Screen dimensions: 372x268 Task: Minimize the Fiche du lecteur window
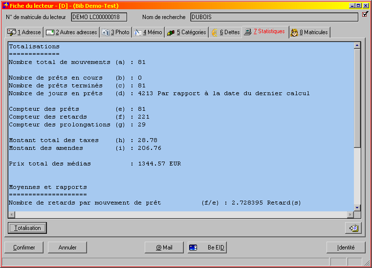353,5
